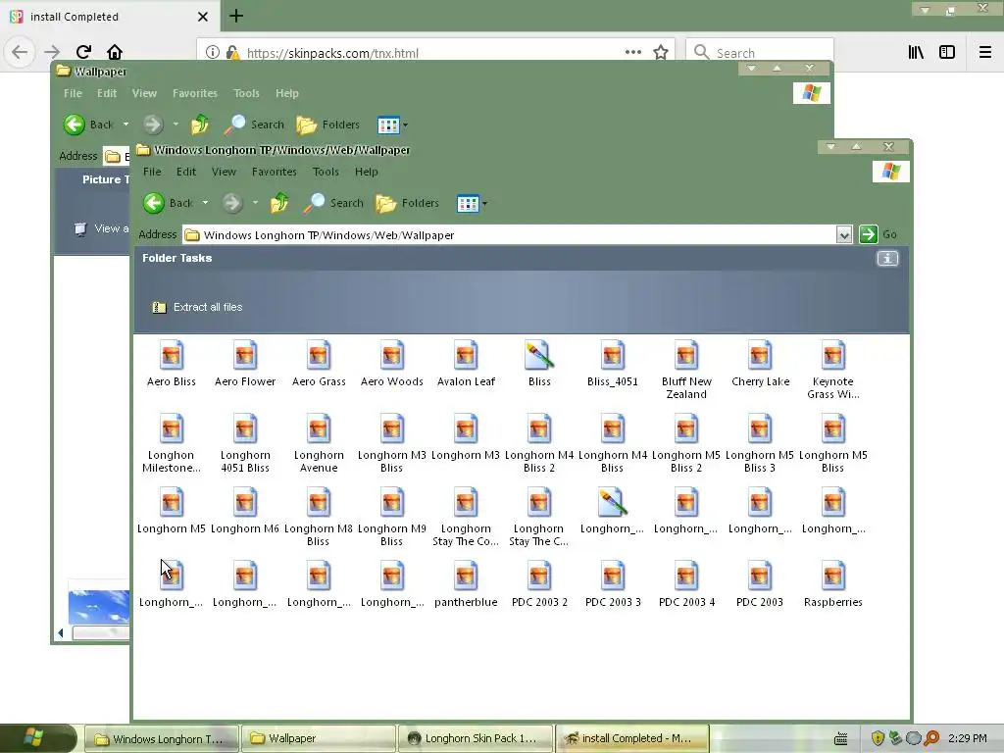
Task: Click Back in the front Explorer window
Action: (x=168, y=203)
